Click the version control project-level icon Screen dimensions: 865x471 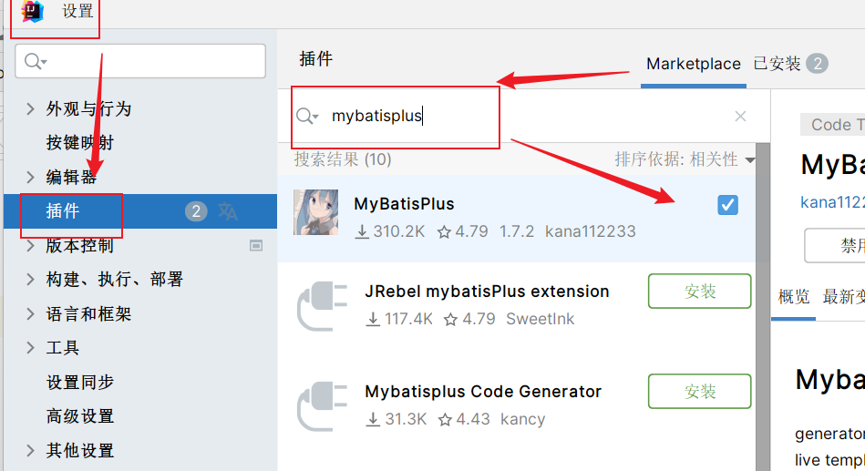[256, 245]
